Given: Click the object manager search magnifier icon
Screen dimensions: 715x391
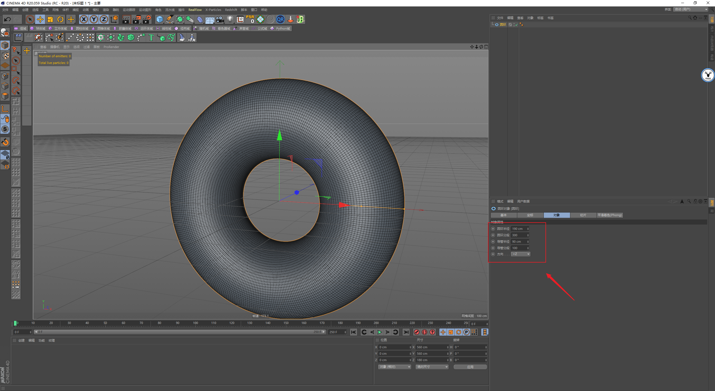Looking at the screenshot, I should pos(690,18).
